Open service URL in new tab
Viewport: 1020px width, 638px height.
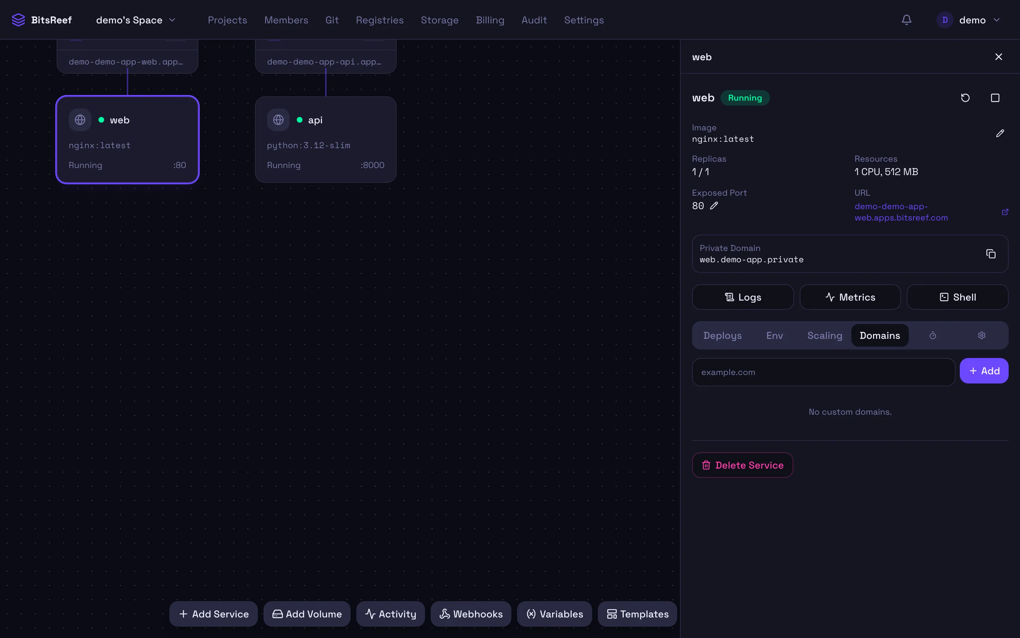point(1005,212)
